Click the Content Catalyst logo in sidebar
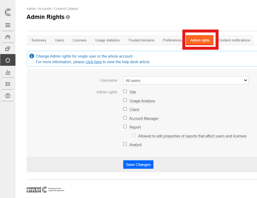The width and height of the screenshot is (257, 198). (x=8, y=12)
